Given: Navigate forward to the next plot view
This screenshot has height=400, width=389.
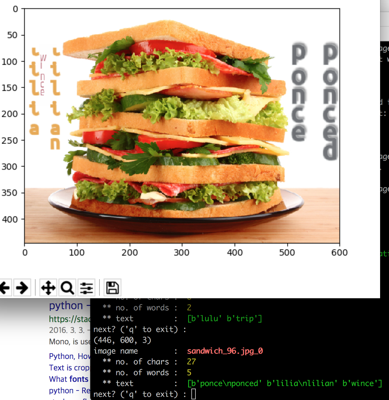Looking at the screenshot, I should point(22,287).
